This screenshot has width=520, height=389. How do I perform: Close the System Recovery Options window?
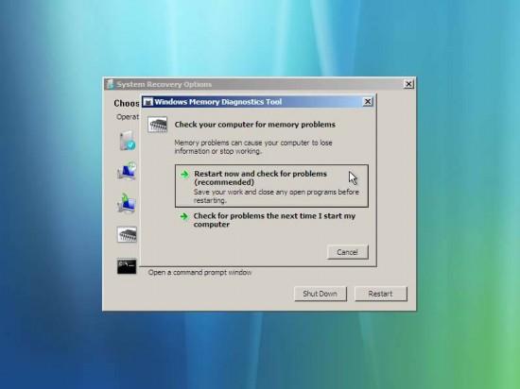click(x=408, y=84)
